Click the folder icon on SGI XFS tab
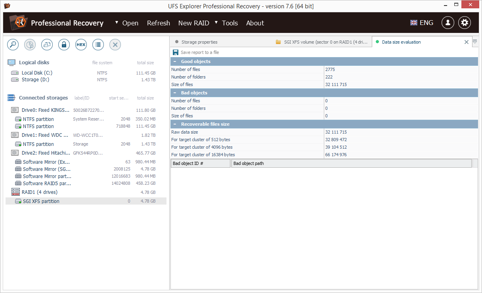This screenshot has height=293, width=482. (x=278, y=42)
